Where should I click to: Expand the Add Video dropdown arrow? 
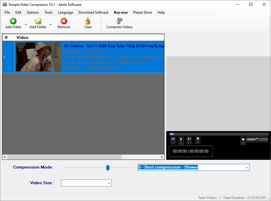pyautogui.click(x=26, y=24)
